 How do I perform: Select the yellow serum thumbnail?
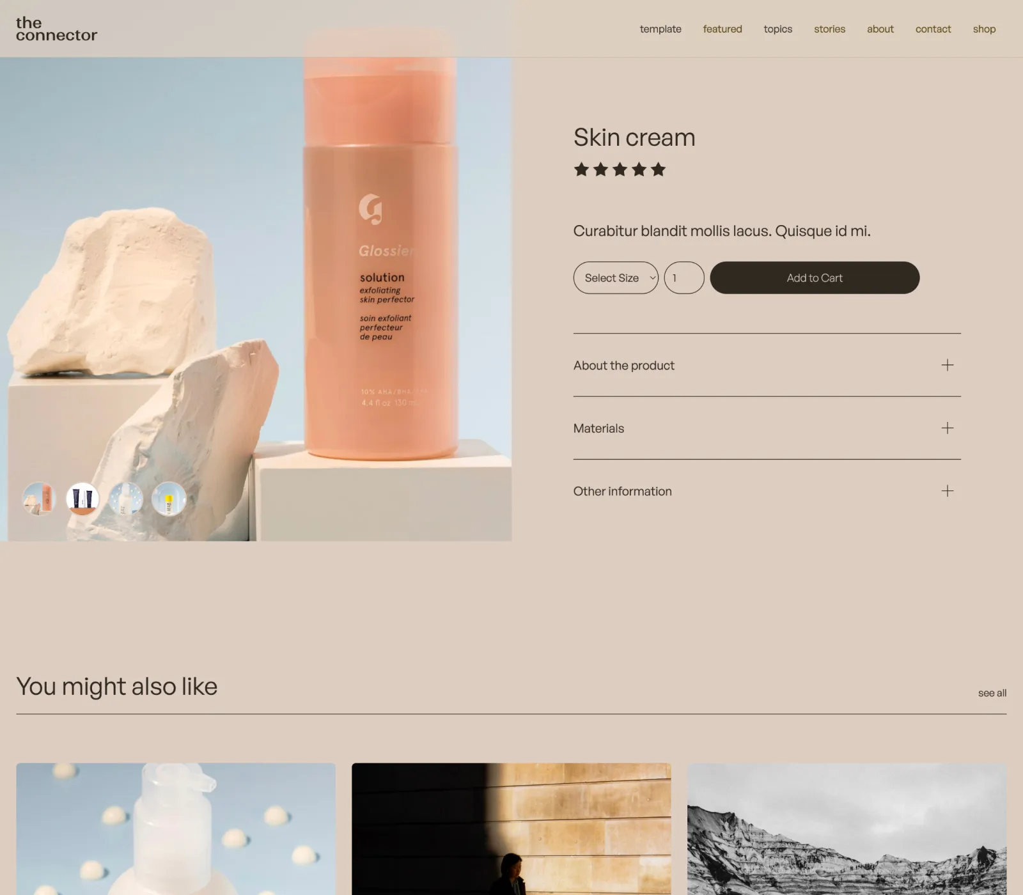pos(169,499)
